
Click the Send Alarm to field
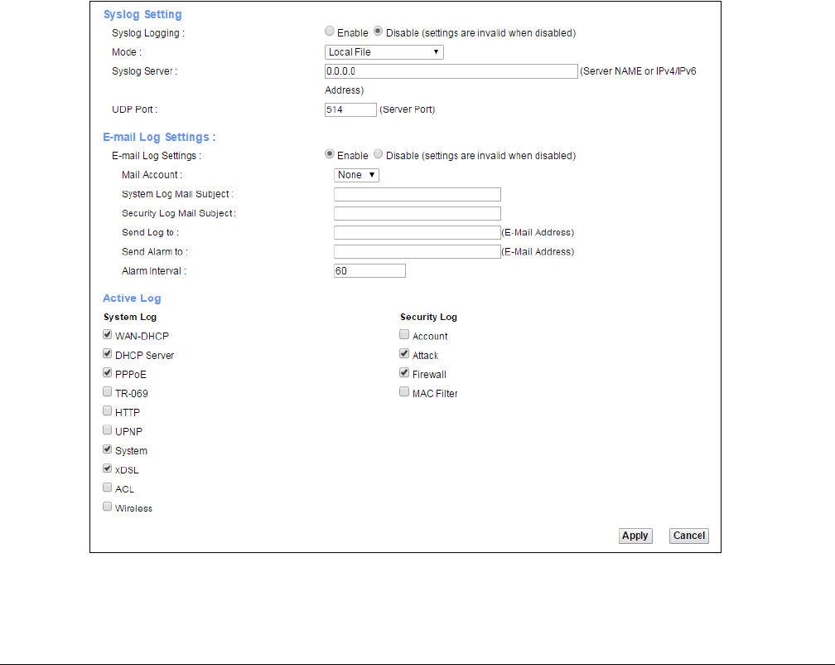click(x=417, y=252)
